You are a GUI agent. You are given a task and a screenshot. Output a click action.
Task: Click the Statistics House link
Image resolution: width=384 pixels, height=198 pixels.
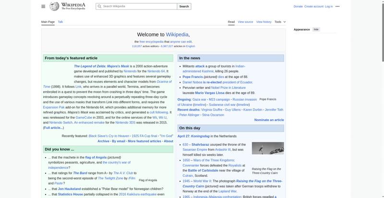click(x=70, y=194)
